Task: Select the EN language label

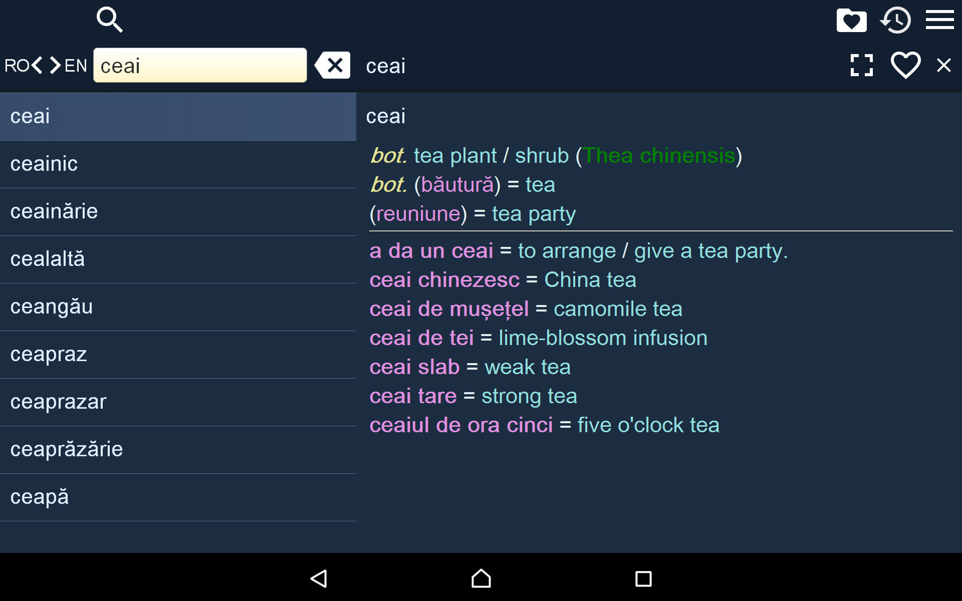Action: 75,66
